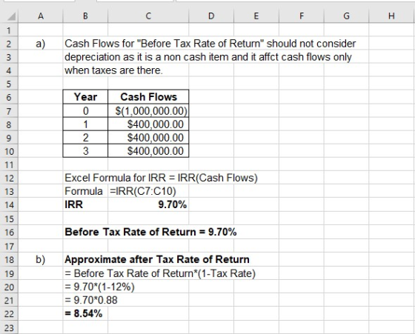This screenshot has height=334, width=415.
Task: Click the "Cash Flows for Before Tax" text in row 2
Action: tap(210, 44)
